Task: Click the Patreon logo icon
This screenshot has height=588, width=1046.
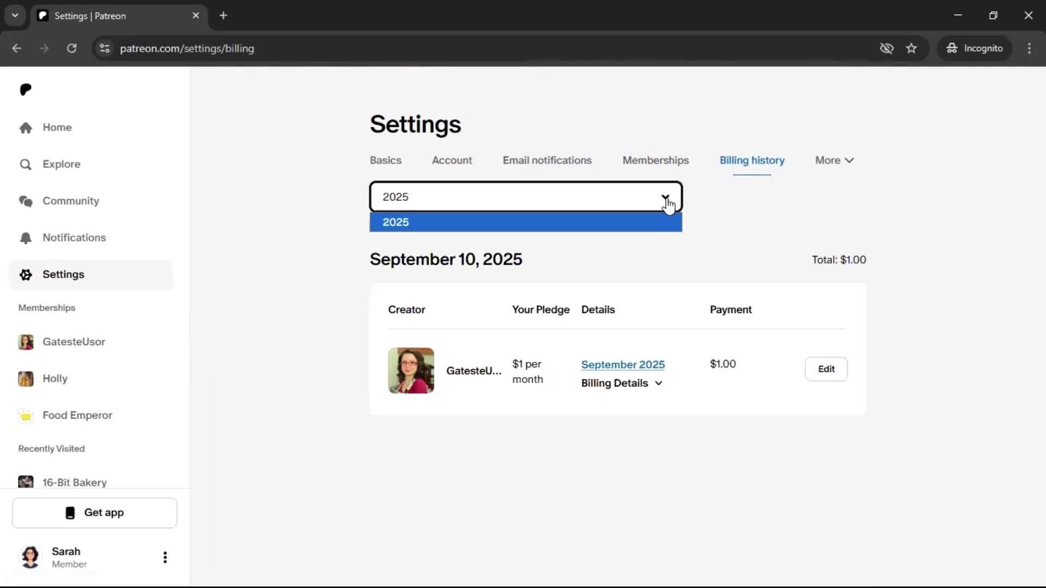Action: coord(26,89)
